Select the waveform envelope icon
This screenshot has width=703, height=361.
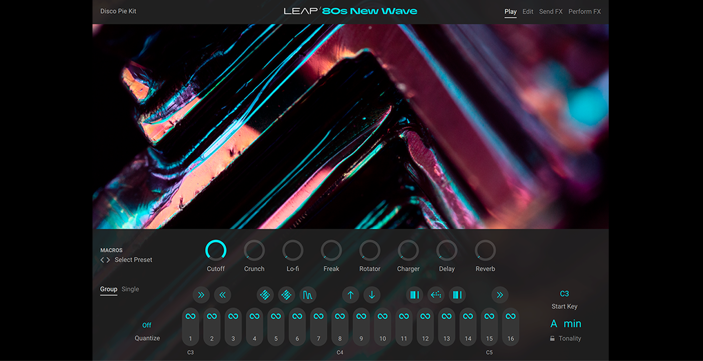(x=308, y=295)
